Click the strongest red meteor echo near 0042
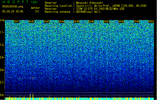The width and height of the screenshot is (157, 100). click(33, 78)
